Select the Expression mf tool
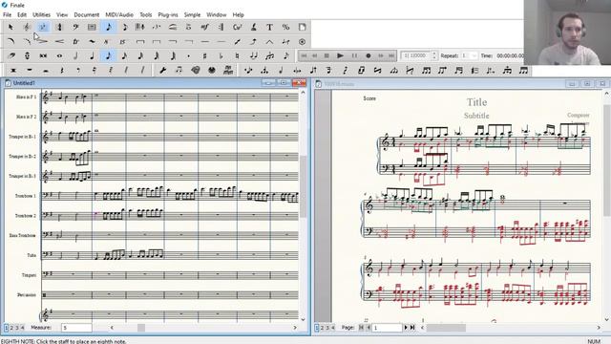The image size is (611, 344). pos(205,27)
